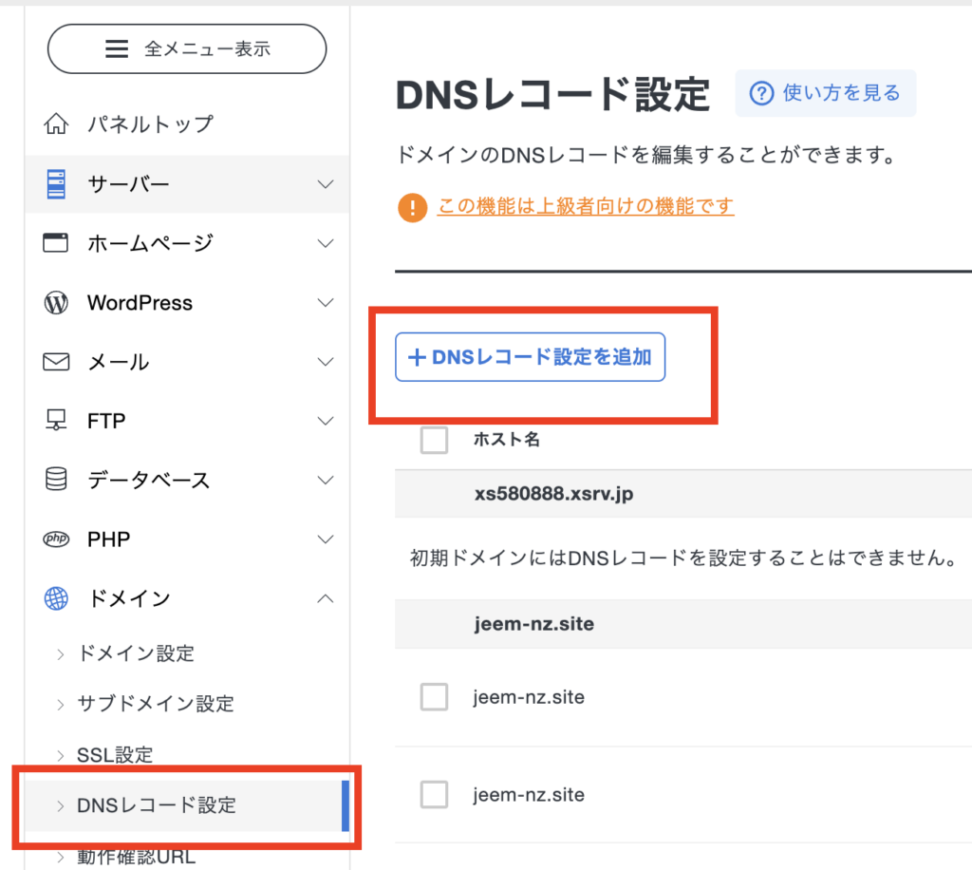The height and width of the screenshot is (870, 972).
Task: Check the first jeem-nz.site record checkbox
Action: [x=434, y=698]
